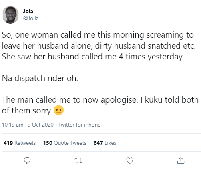
Task: Show the 847 Likes list
Action: 105,143
